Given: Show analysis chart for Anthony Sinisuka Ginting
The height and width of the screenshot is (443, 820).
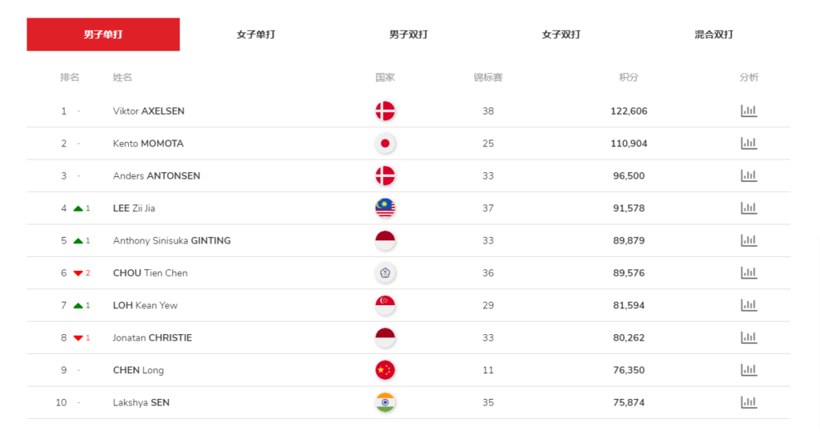Looking at the screenshot, I should coord(749,240).
